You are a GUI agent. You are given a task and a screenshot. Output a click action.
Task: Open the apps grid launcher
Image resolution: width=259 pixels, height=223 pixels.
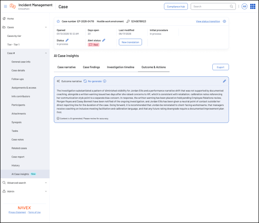coord(253,7)
